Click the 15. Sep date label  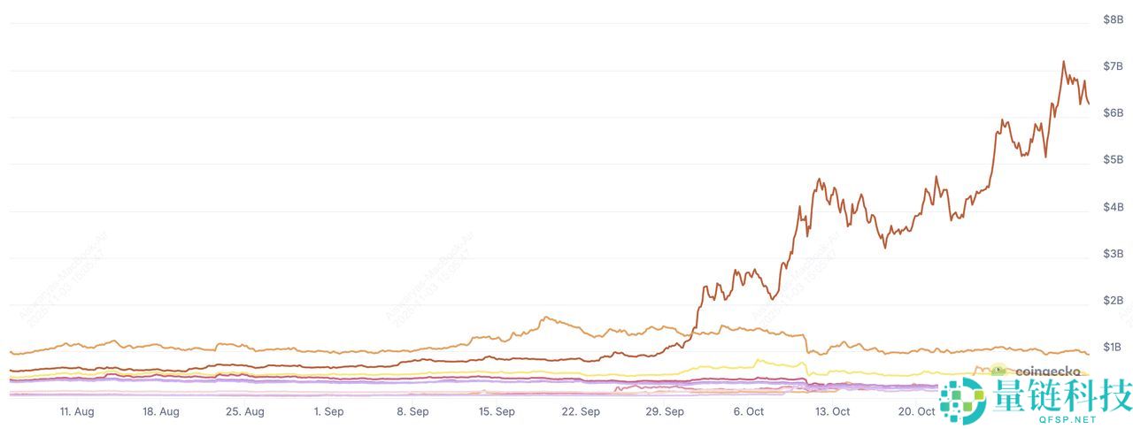(x=497, y=411)
